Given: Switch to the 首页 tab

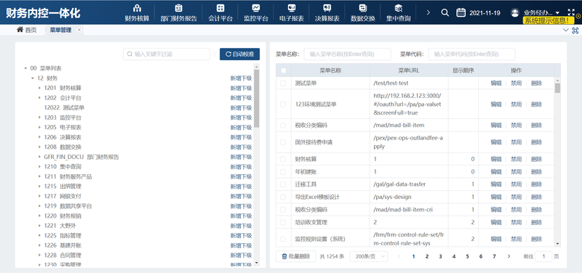Looking at the screenshot, I should pos(27,30).
